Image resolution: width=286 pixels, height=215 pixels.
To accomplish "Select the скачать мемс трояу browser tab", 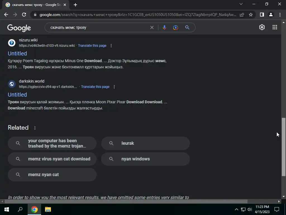I will [x=36, y=5].
